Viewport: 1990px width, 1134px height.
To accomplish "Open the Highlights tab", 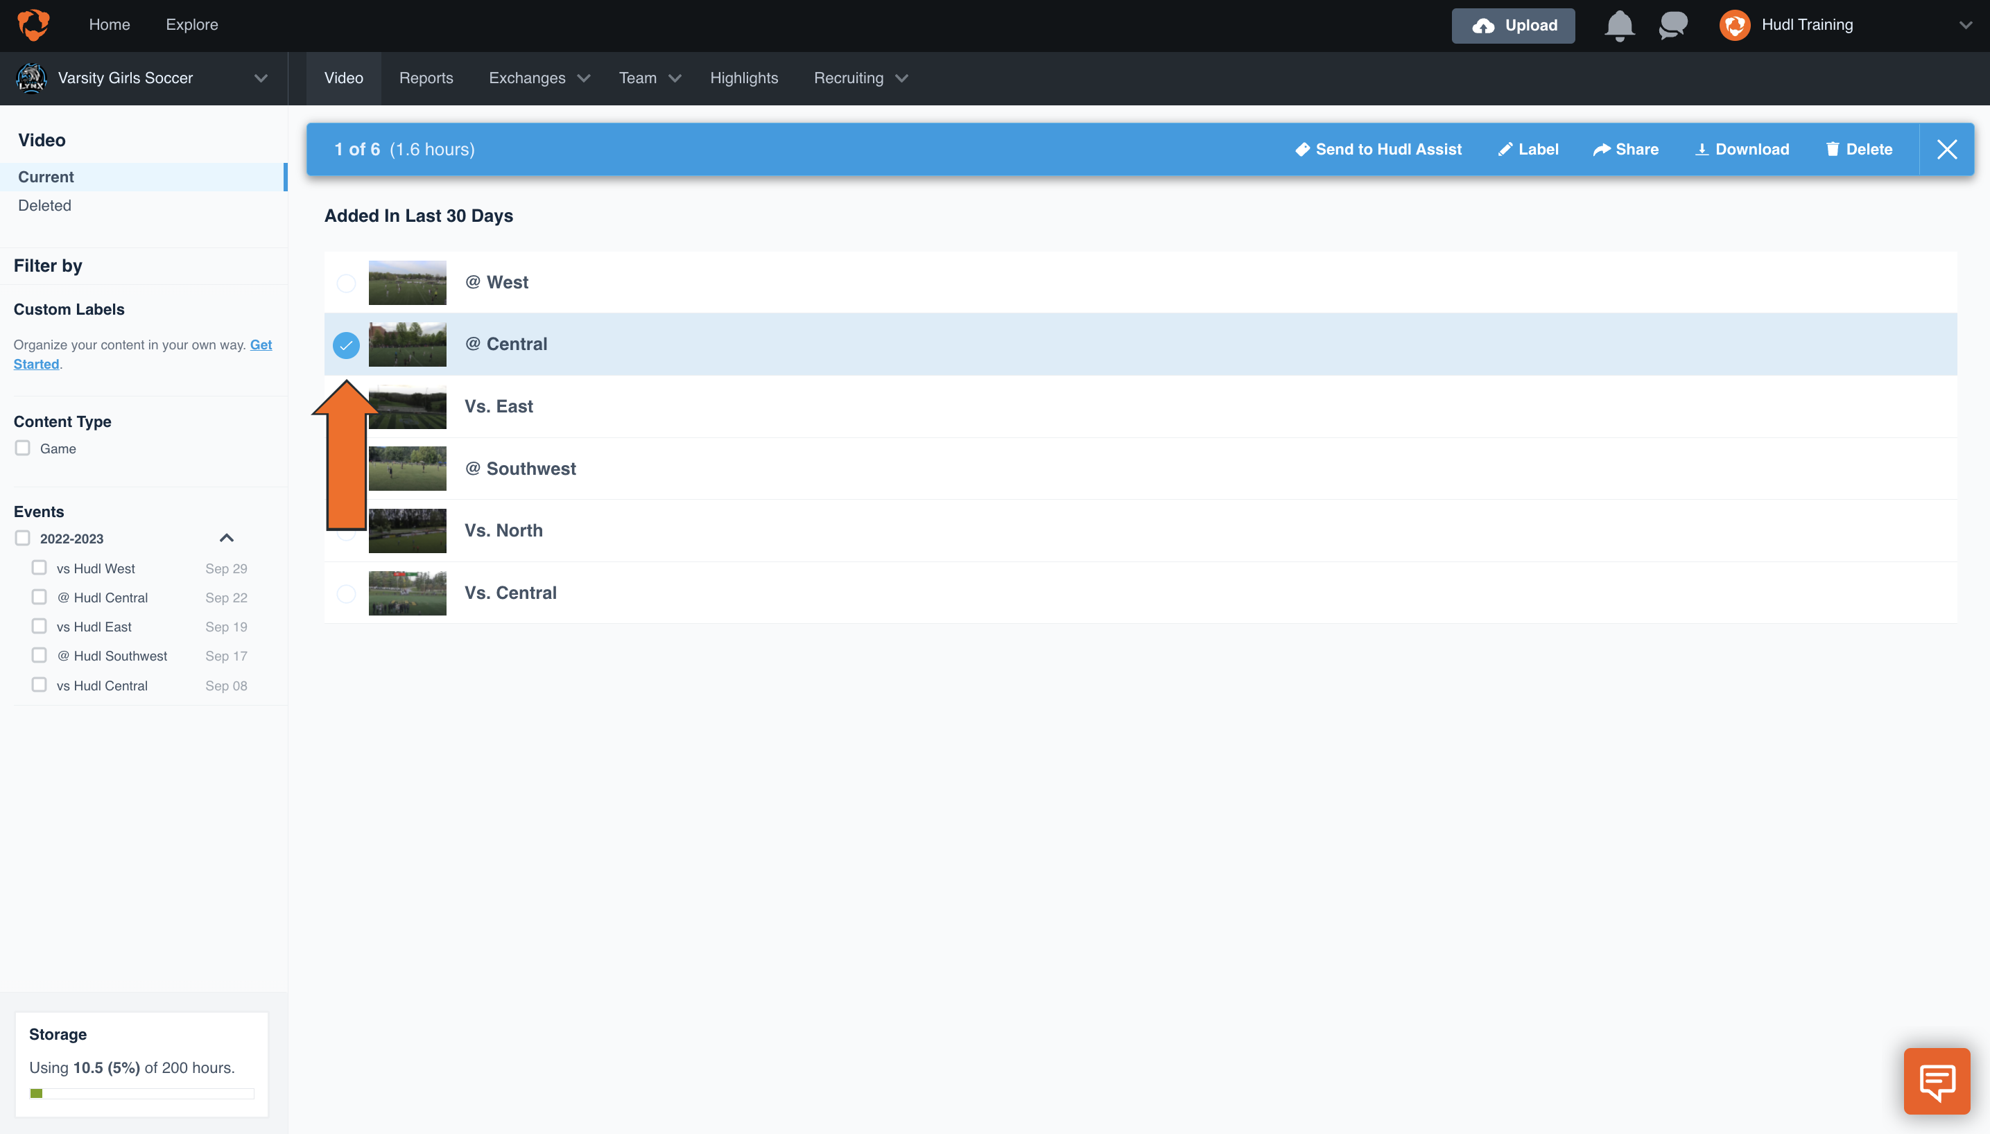I will 744,78.
